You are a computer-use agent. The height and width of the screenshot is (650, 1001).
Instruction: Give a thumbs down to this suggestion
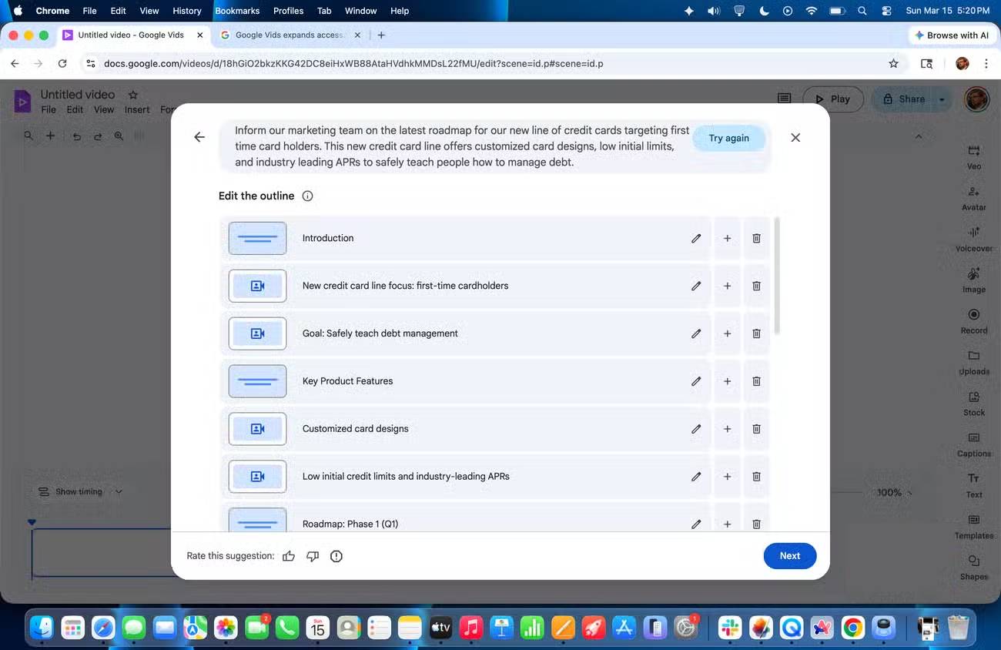[x=313, y=555]
